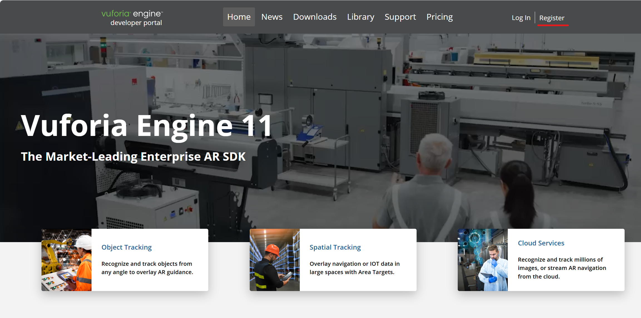641x318 pixels.
Task: Open the Cloud Services link
Action: (541, 243)
